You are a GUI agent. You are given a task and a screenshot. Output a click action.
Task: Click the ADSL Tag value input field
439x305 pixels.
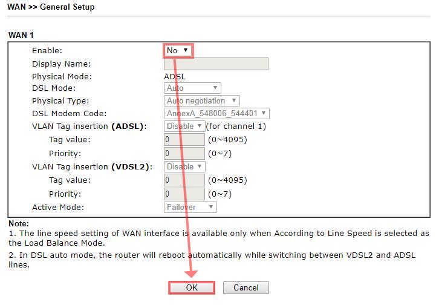click(184, 140)
